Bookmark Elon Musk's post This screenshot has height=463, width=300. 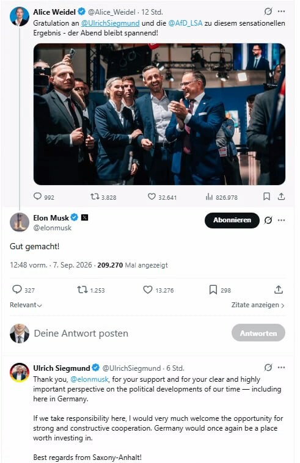click(213, 290)
